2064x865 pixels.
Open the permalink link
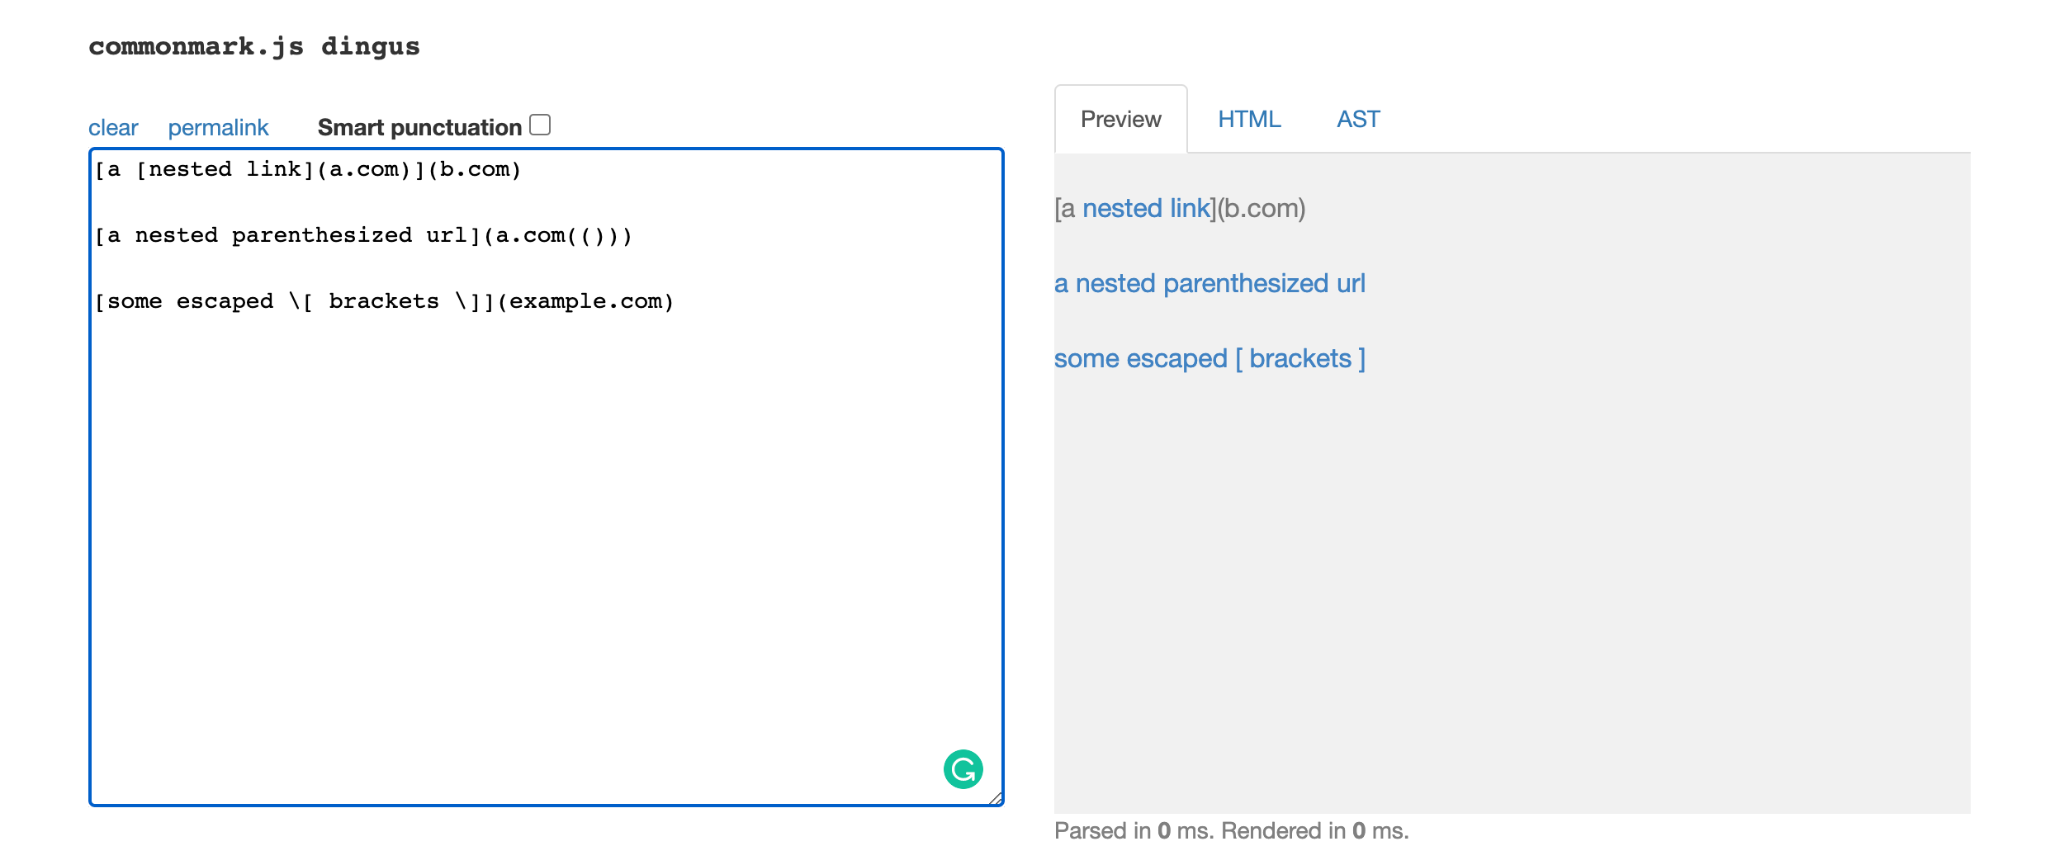(218, 128)
